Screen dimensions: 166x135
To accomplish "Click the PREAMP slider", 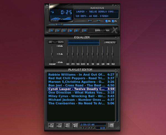I will click(x=52, y=54).
